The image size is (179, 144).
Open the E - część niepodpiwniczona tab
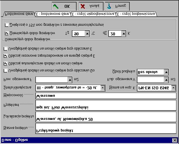tap(93, 14)
